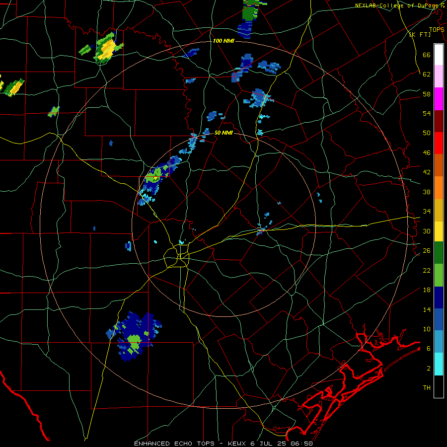447x447 pixels.
Task: Click the 34 legend label
Action: [427, 211]
